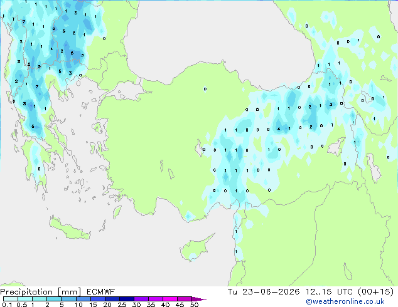The image size is (398, 307).
Task: Select the 10–15 mm legend color box
Action: (83, 299)
